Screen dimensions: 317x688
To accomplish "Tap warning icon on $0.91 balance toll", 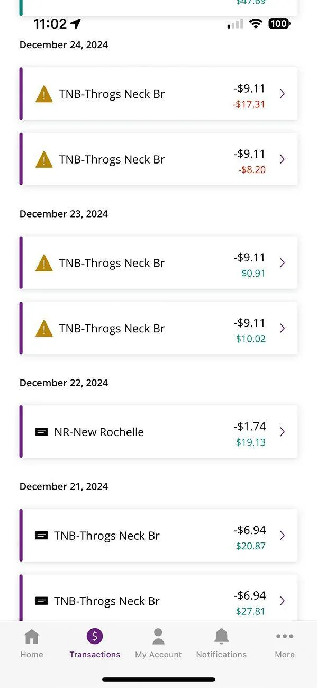I will [x=44, y=263].
